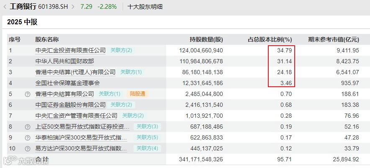Screen dimensions: 370x168
Task: Select percentage cell 0.70
Action: pyautogui.click(x=286, y=94)
